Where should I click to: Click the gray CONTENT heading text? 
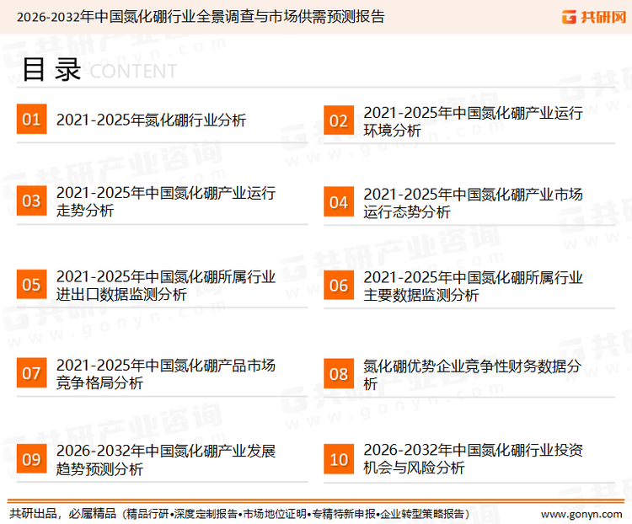(x=133, y=72)
